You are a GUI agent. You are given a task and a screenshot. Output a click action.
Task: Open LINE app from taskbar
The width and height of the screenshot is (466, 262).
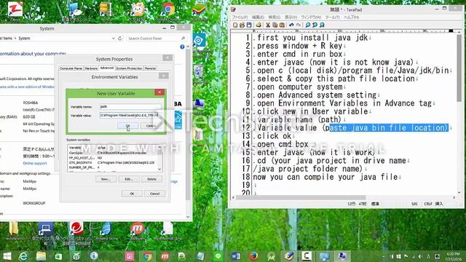[218, 256]
